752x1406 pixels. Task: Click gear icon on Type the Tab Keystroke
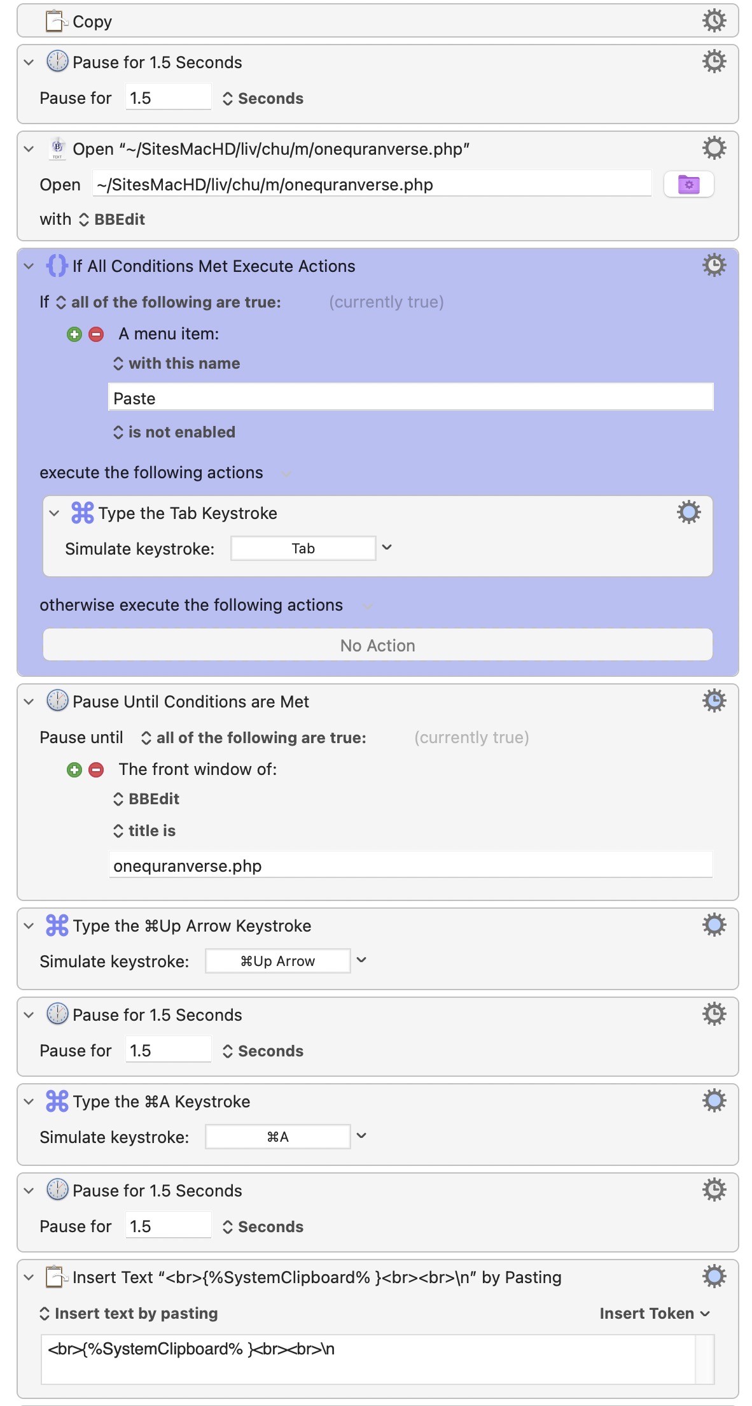(688, 512)
